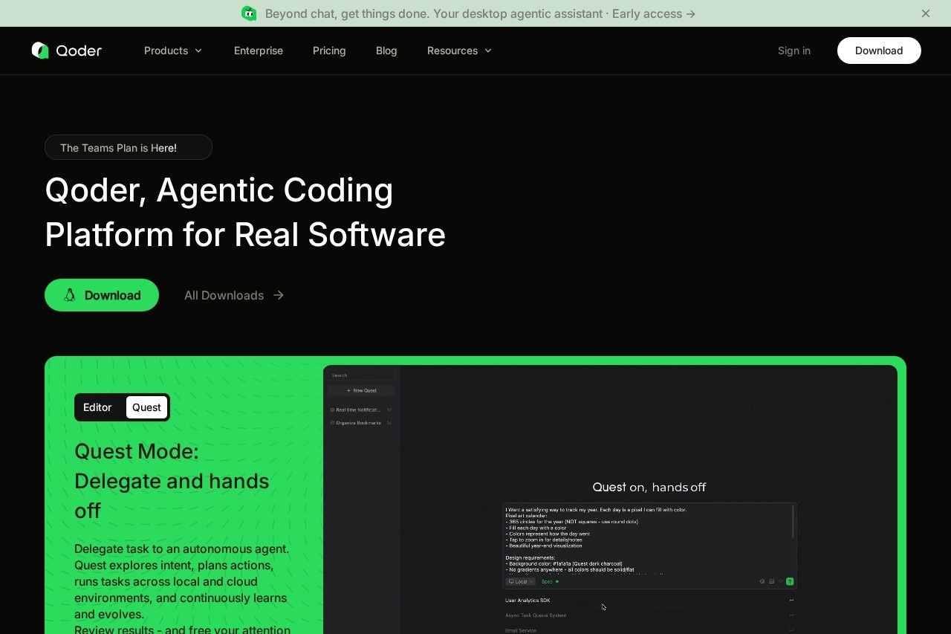Click the status icon beside Real time Notification quest
Screen dimensions: 951x634
tap(333, 410)
